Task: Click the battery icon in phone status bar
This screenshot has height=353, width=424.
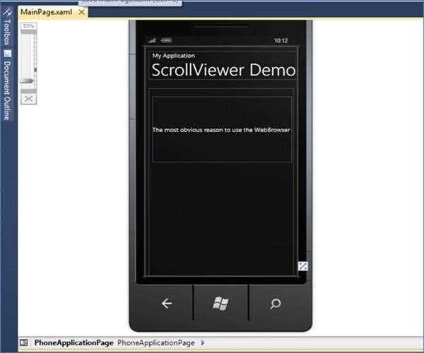Action: tap(166, 40)
